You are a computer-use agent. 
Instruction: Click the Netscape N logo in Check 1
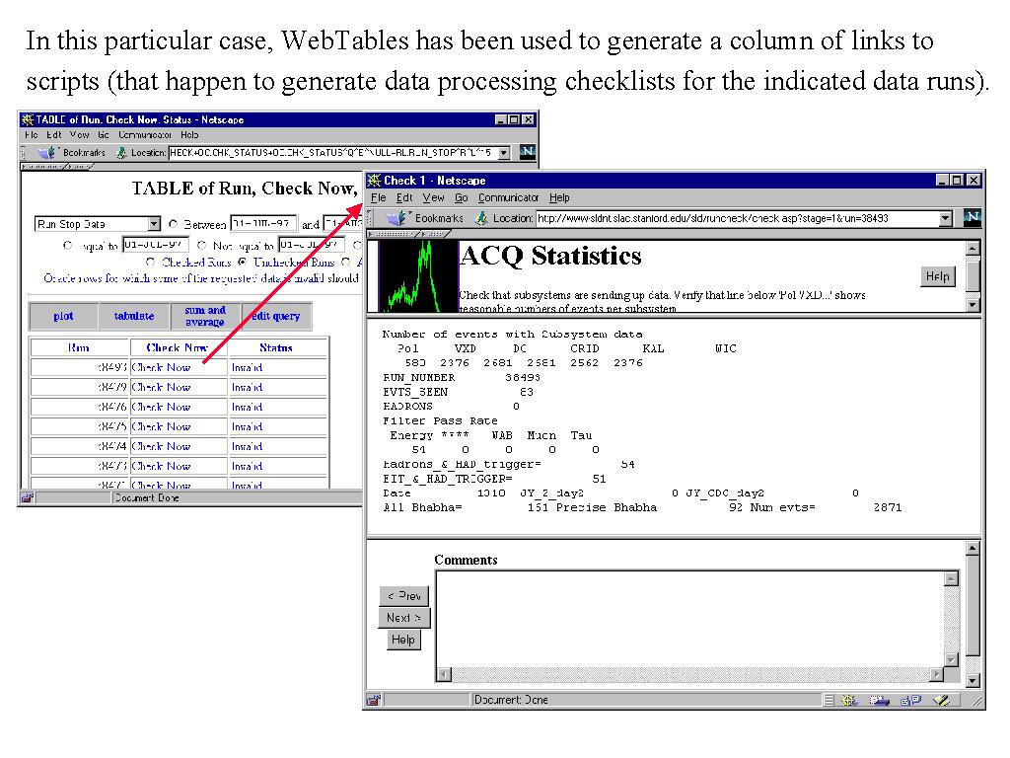972,218
